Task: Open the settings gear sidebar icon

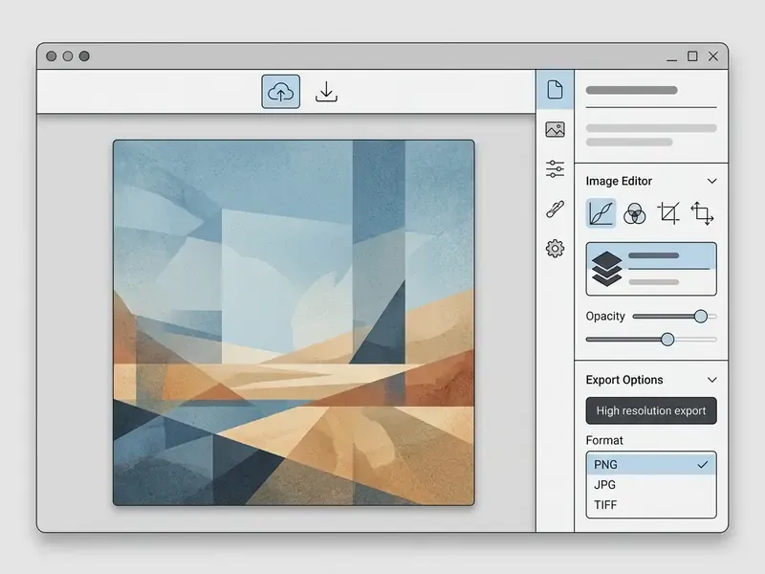Action: tap(556, 249)
